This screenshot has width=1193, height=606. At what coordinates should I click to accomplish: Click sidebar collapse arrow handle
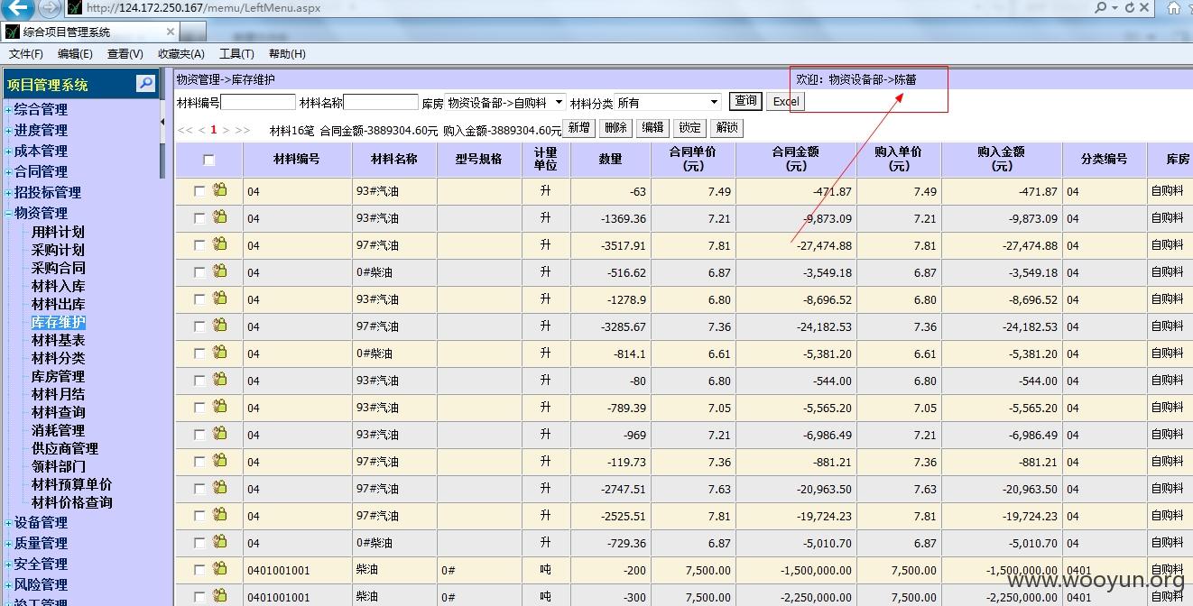tap(162, 122)
